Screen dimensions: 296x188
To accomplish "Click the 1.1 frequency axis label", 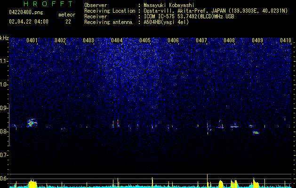I will 4,61.
